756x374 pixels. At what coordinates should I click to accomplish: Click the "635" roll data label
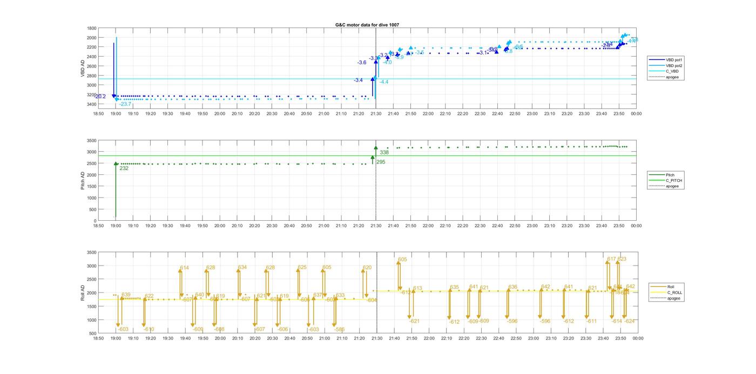click(x=455, y=287)
